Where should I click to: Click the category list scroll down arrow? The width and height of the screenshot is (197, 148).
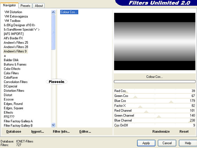[x=53, y=125]
